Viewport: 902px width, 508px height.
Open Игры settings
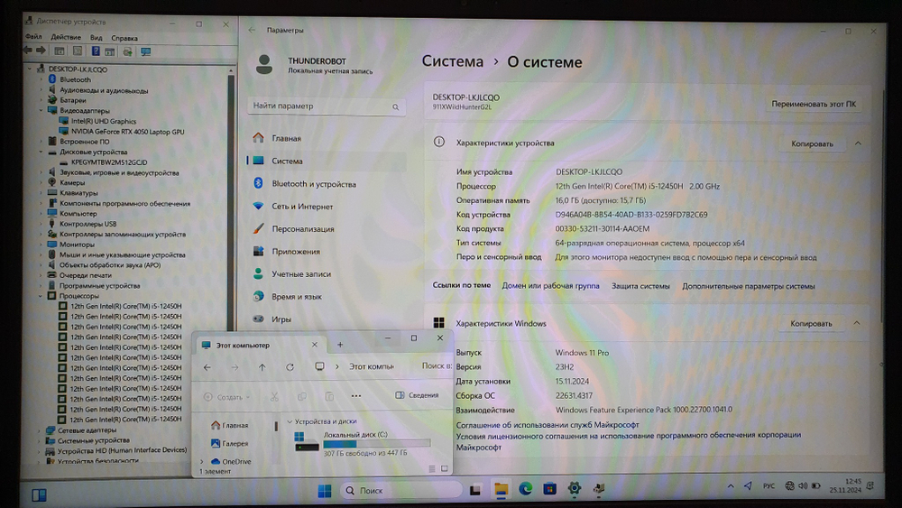coord(281,319)
